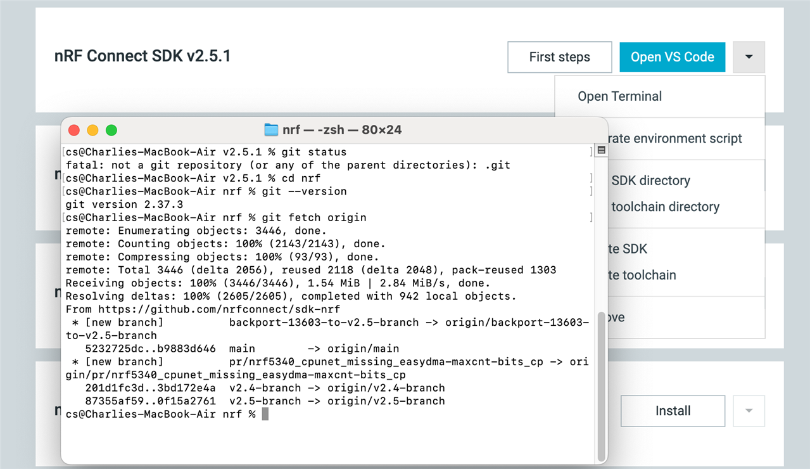This screenshot has width=810, height=469.
Task: Click the "backport-13603-to-v2.5-branch" new branch line
Action: (327, 329)
